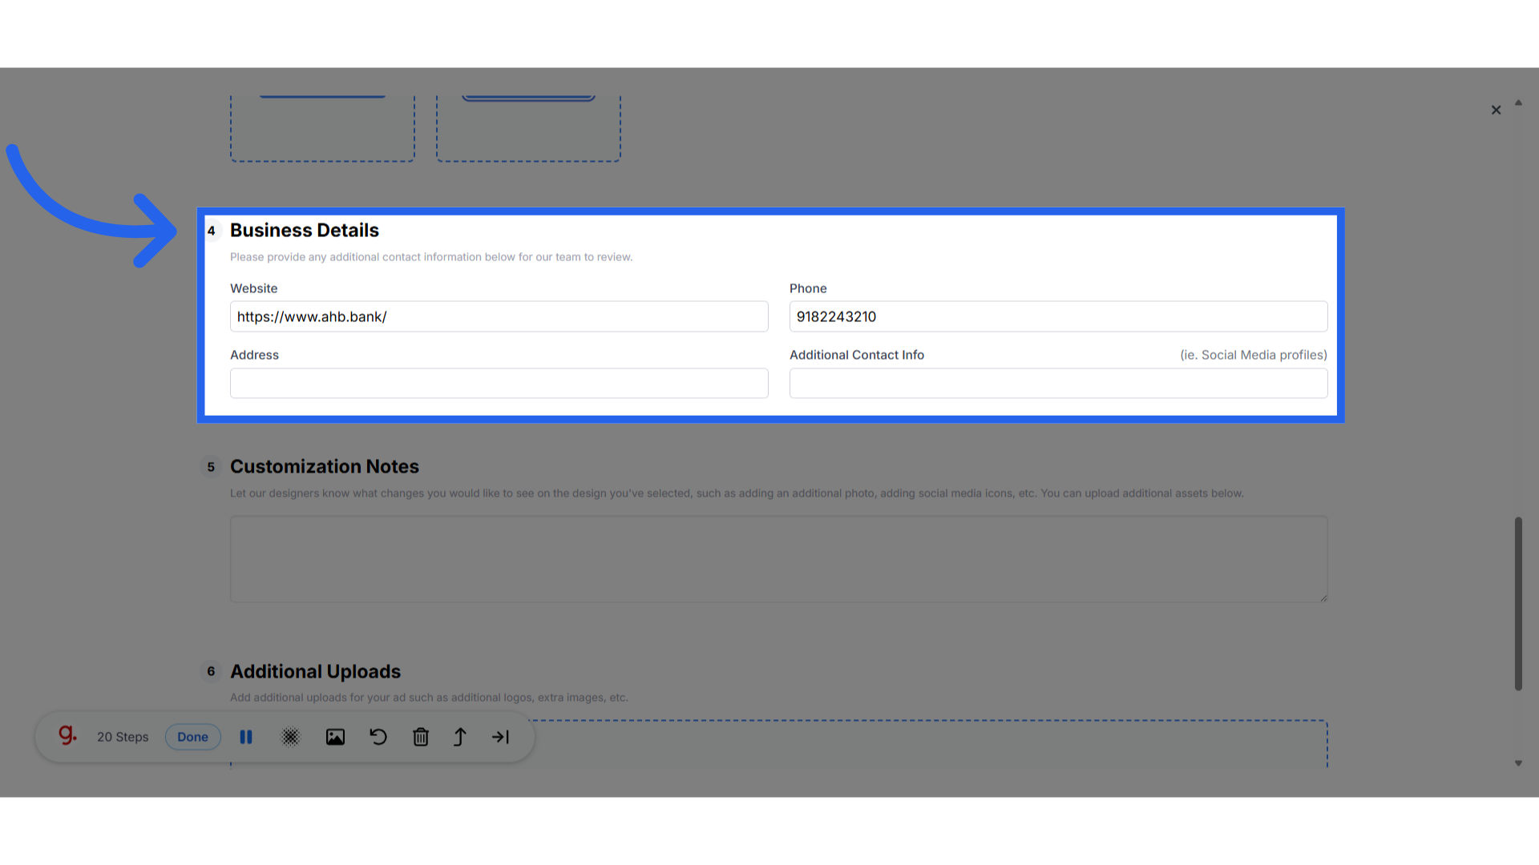This screenshot has width=1539, height=865.
Task: Pause the step recording
Action: [246, 737]
